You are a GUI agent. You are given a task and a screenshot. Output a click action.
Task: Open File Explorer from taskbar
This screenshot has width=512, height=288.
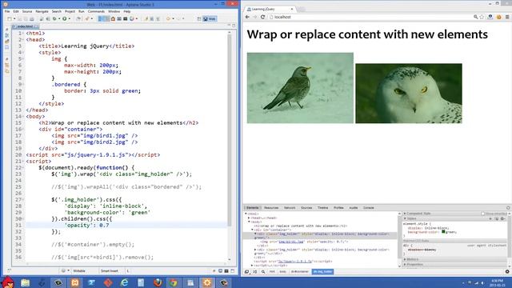click(x=26, y=282)
